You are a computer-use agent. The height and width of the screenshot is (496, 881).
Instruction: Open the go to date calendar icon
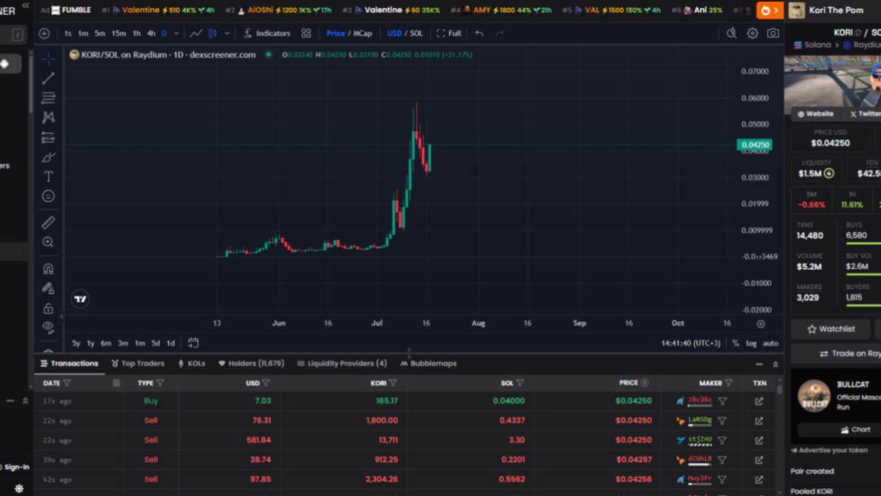[x=193, y=343]
